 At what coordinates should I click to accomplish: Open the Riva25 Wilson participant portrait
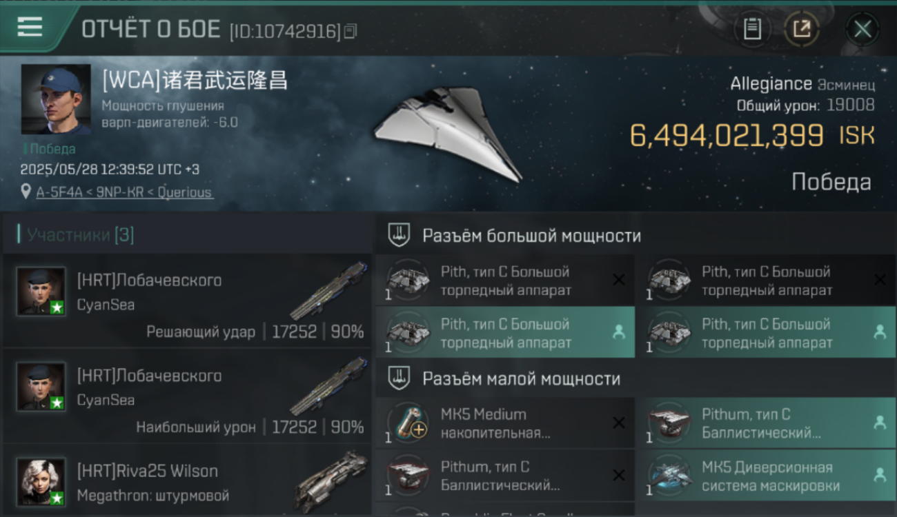(41, 482)
